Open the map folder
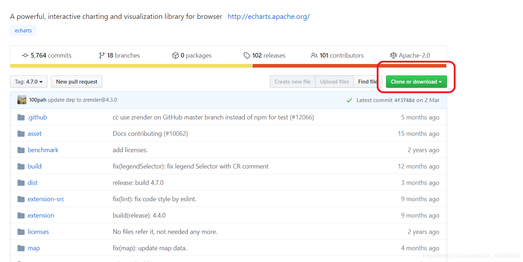This screenshot has width=523, height=262. [34, 248]
